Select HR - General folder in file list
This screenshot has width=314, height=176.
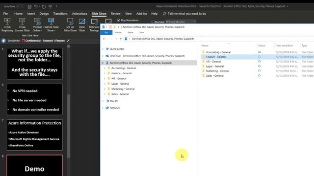213,62
